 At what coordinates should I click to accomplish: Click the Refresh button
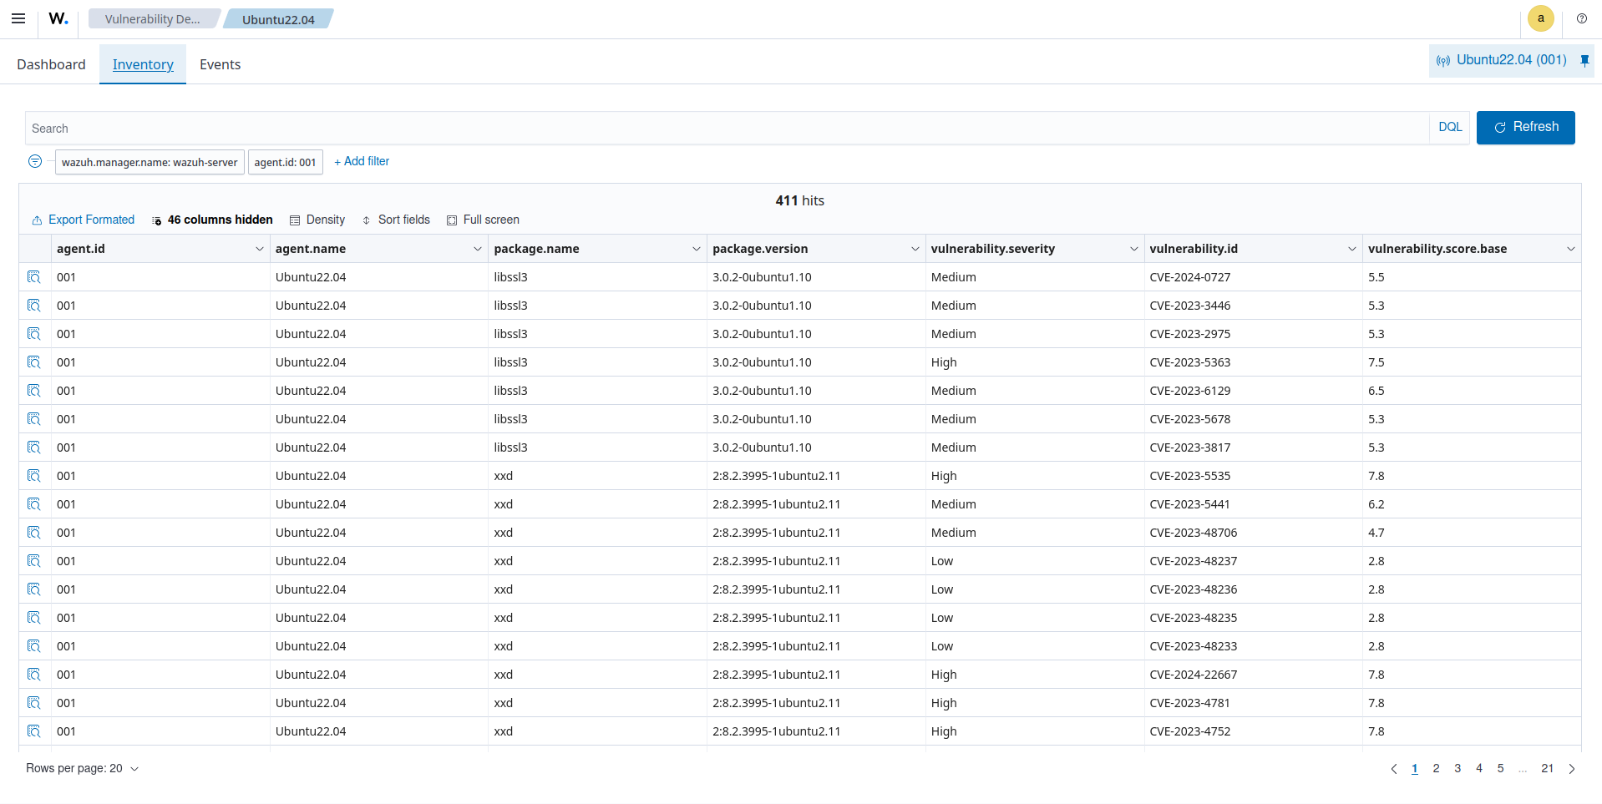coord(1525,127)
